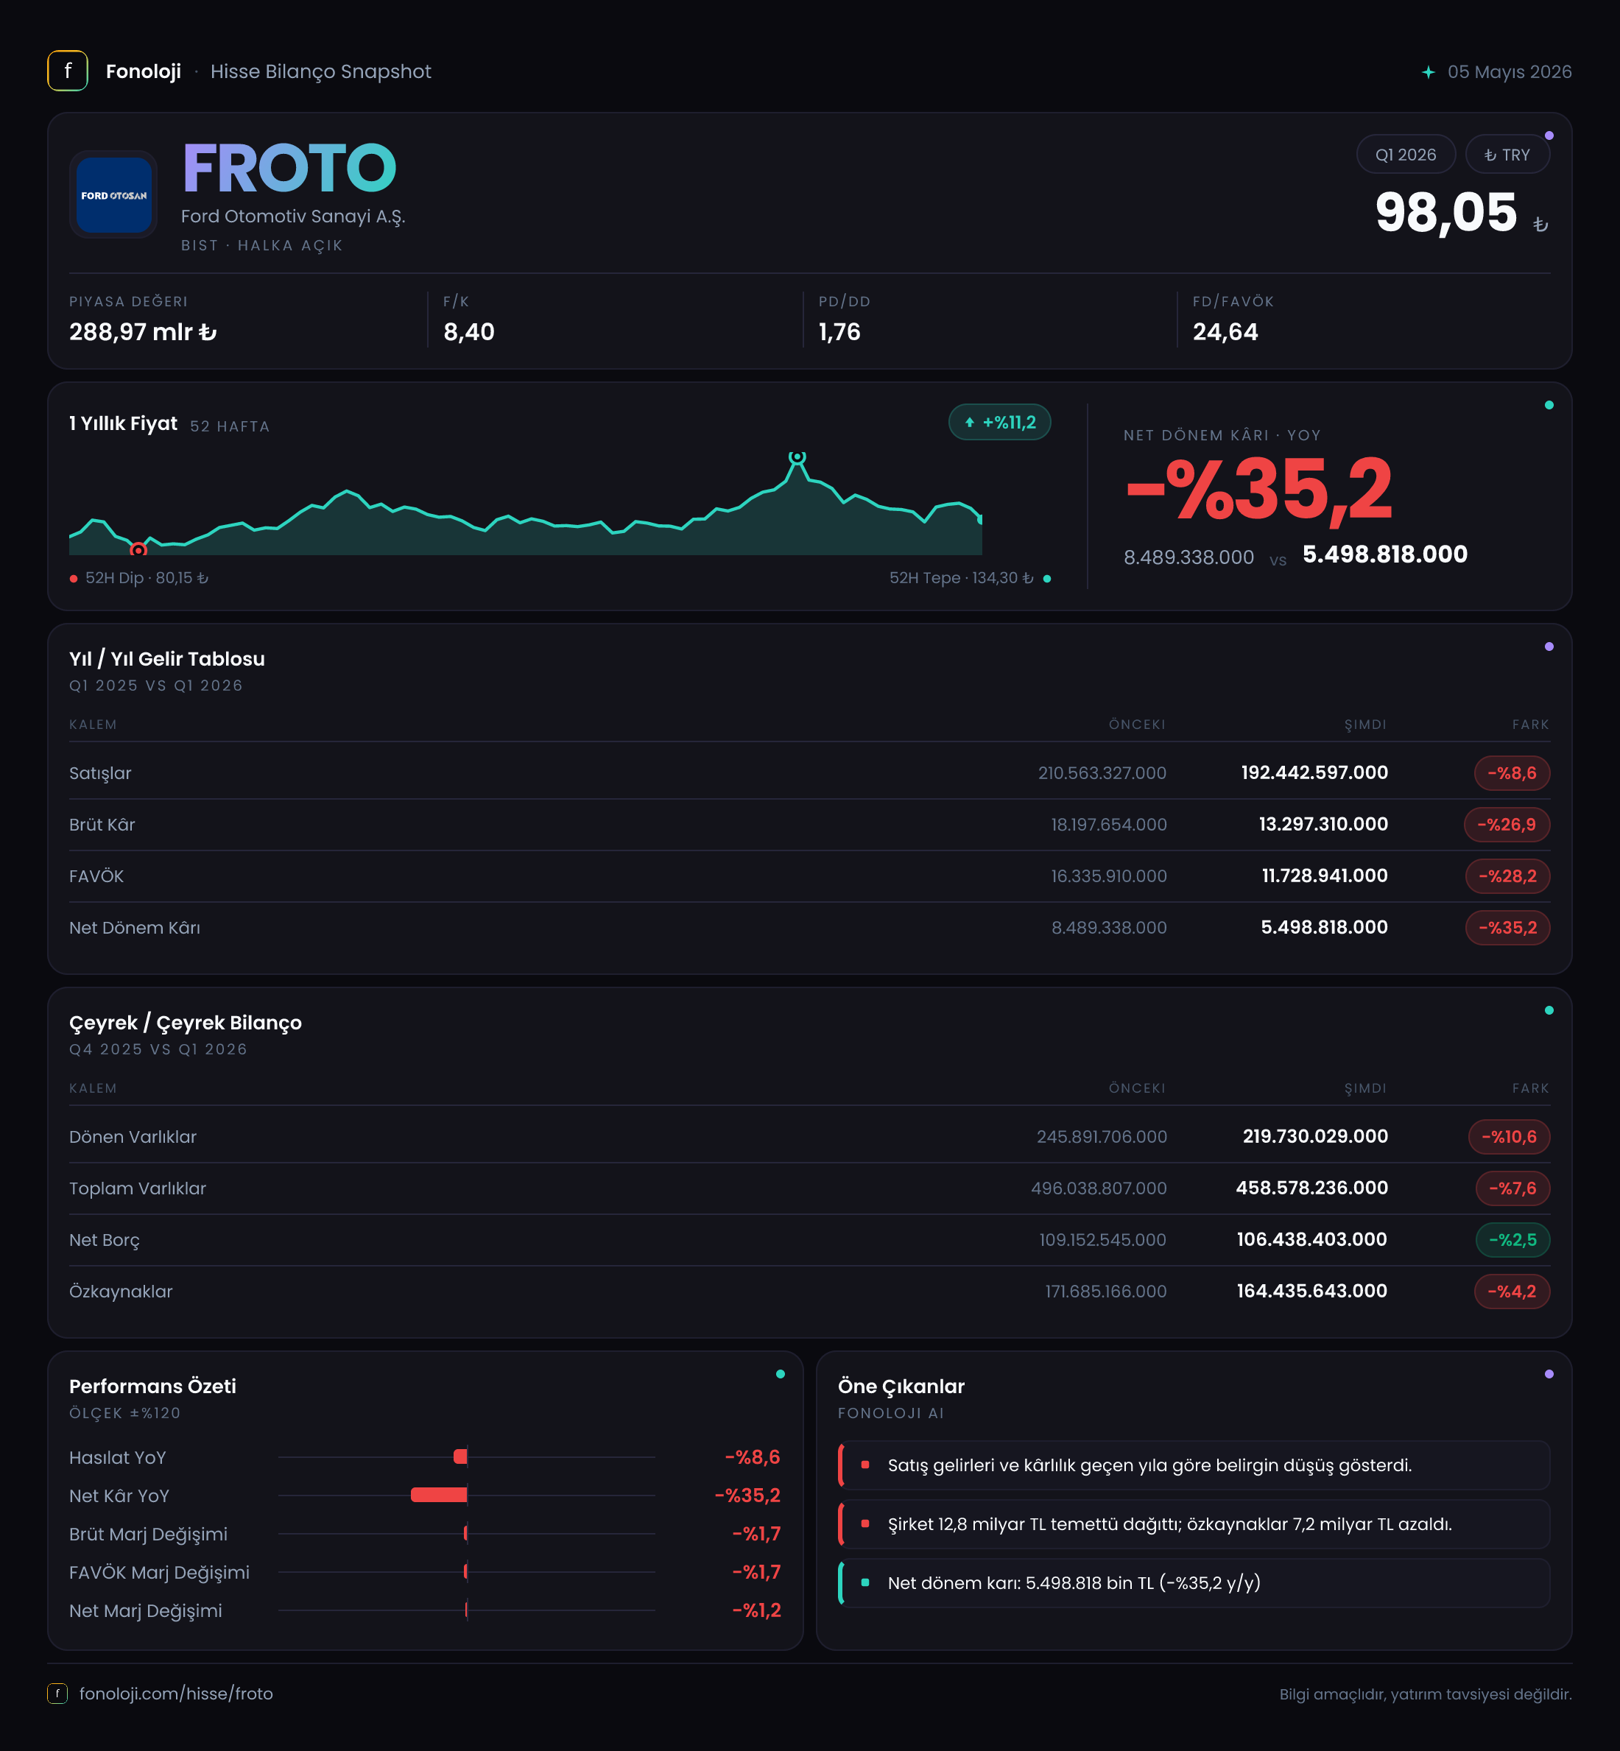1620x1751 pixels.
Task: Click the Piyasa Değeri value 288,97 mlr ₺
Action: pyautogui.click(x=143, y=332)
